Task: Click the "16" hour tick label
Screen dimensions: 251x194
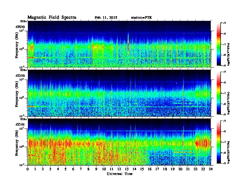Action: 150,169
